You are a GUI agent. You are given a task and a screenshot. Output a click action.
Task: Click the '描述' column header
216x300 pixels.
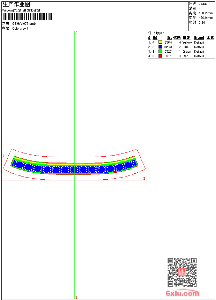pos(186,38)
